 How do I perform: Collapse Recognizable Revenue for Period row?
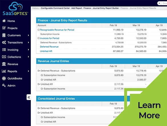[x=39, y=30]
